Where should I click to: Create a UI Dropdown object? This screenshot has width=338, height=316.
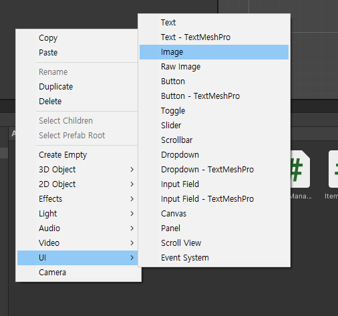[x=214, y=155]
